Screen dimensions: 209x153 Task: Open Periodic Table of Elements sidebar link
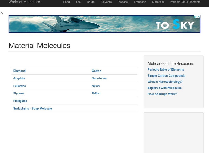[166, 70]
